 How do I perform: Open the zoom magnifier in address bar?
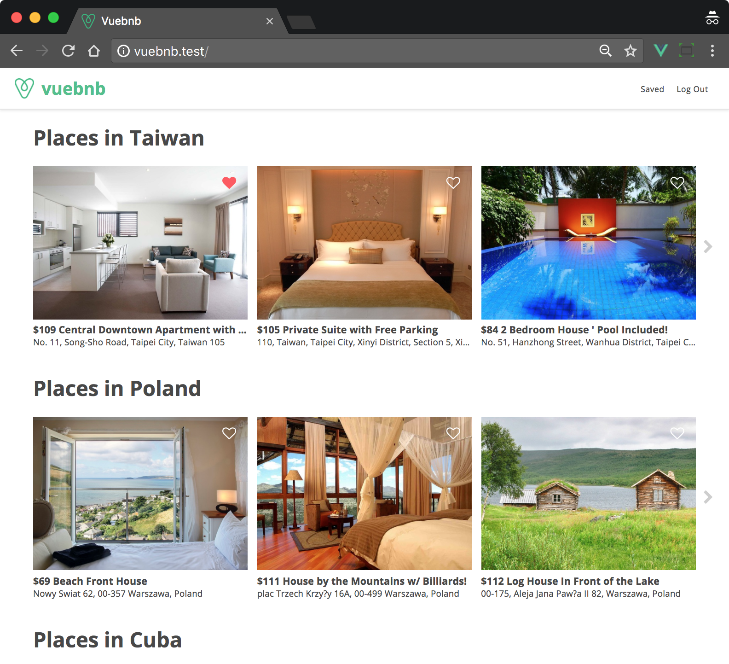click(x=606, y=51)
